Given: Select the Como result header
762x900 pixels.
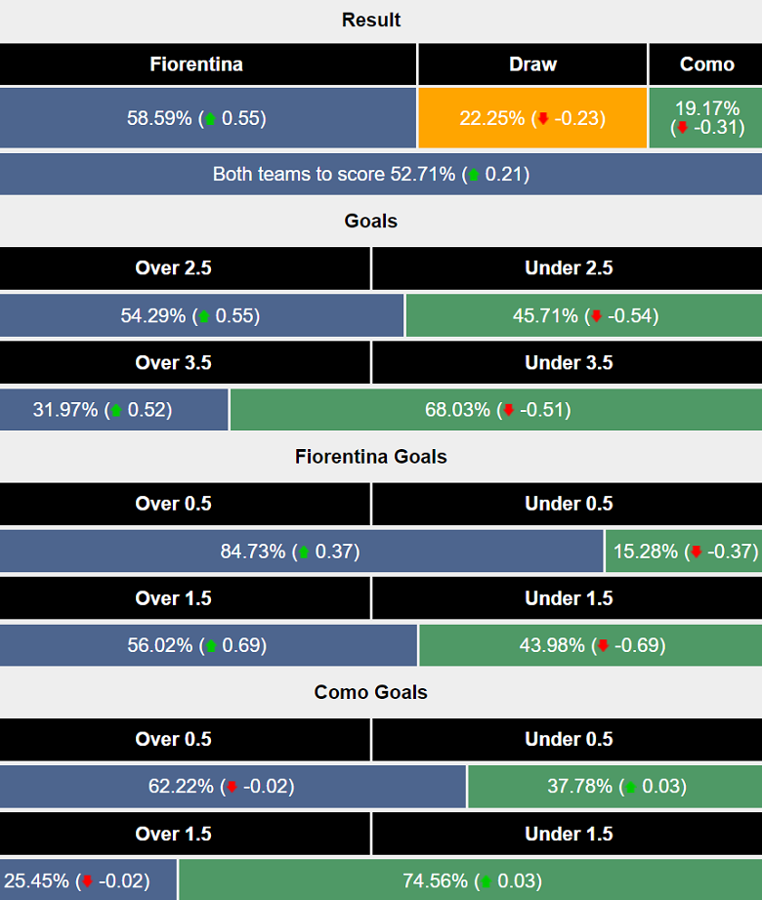Looking at the screenshot, I should pyautogui.click(x=706, y=64).
